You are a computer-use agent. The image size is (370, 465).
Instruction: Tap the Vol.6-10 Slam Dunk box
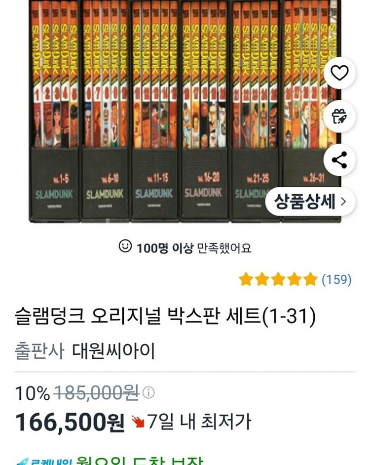coord(105,111)
